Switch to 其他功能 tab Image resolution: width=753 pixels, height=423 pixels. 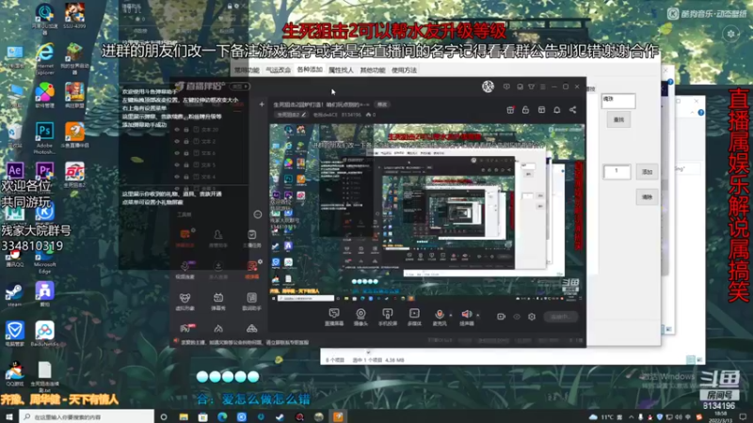click(373, 70)
